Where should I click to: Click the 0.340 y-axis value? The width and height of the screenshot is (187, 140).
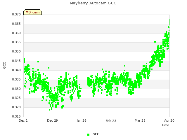coord(16,70)
